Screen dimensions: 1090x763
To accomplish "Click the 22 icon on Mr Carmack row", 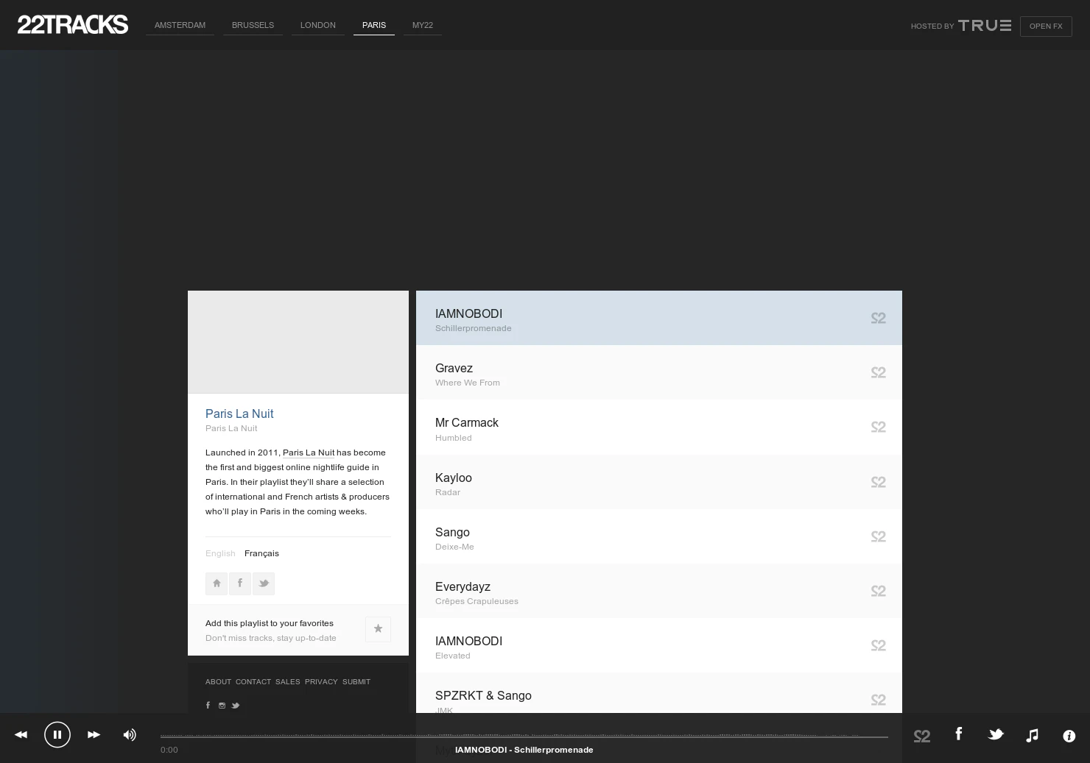I will click(878, 427).
